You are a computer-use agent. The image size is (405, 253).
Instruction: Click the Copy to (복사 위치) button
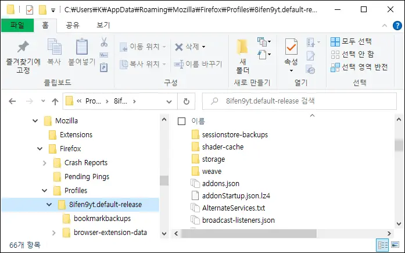coord(142,64)
